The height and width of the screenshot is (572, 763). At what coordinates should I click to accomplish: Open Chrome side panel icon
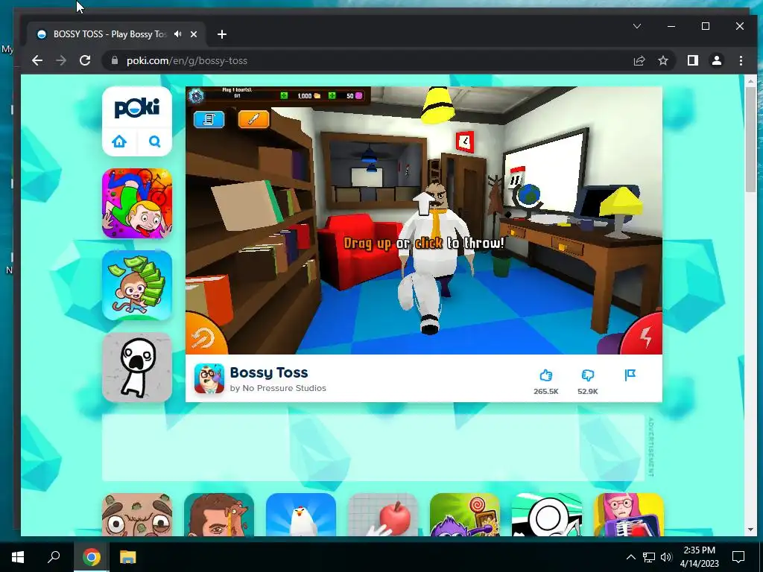point(693,60)
